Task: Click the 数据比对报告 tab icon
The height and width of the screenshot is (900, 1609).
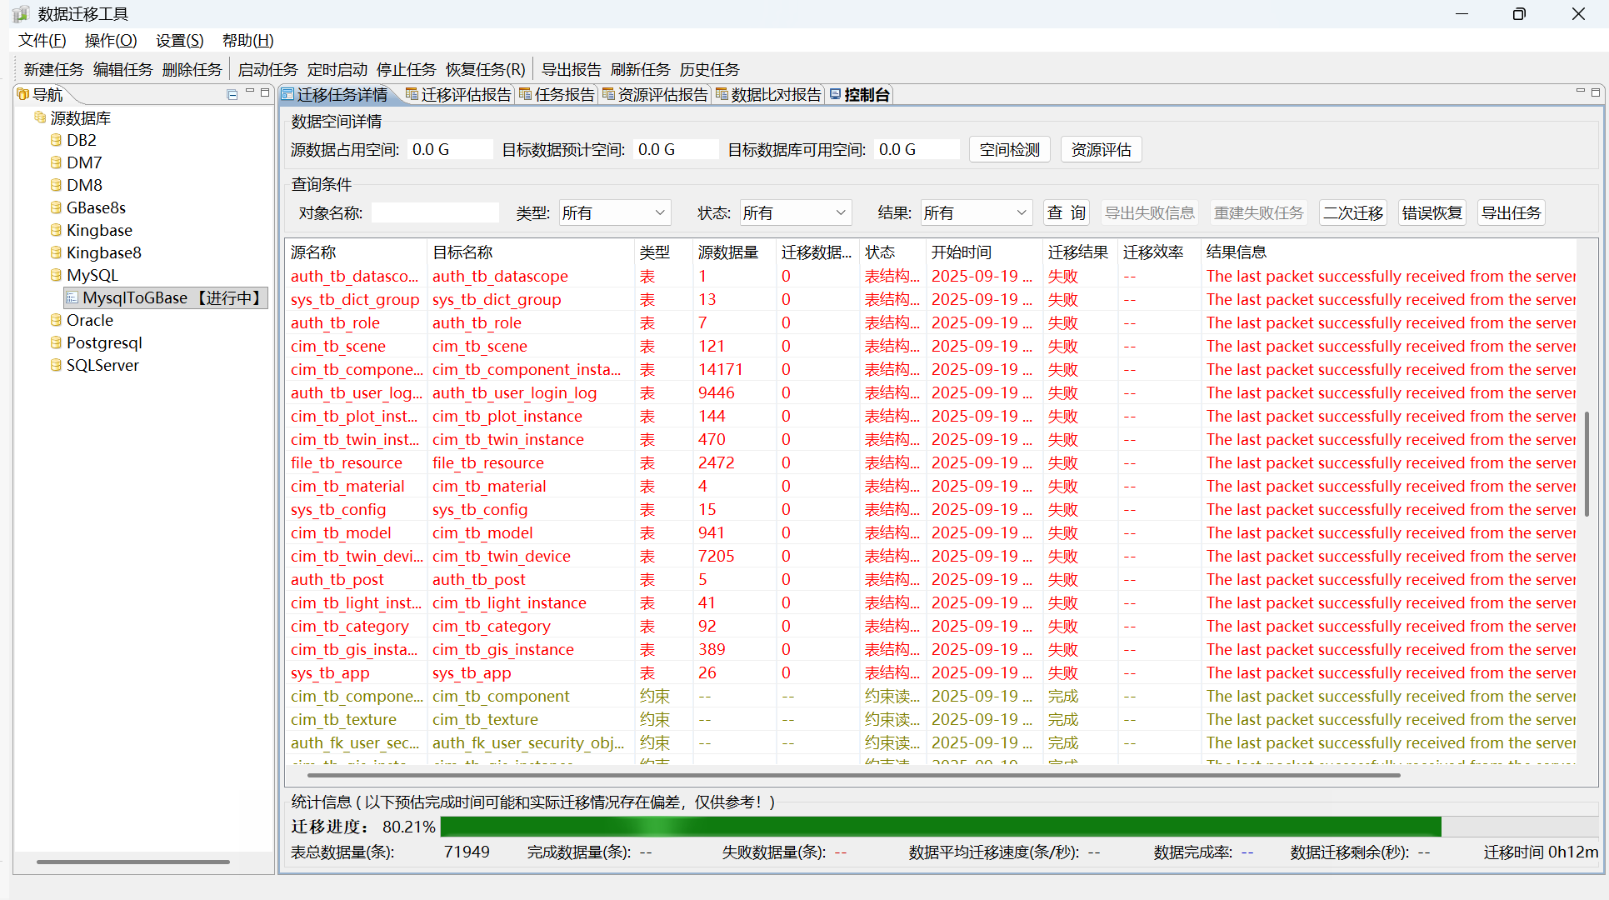Action: click(722, 94)
